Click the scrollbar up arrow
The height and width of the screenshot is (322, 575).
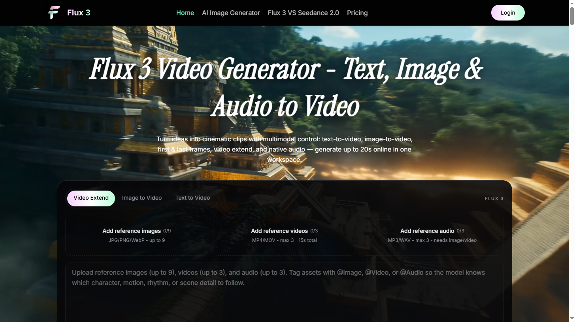pos(571,3)
